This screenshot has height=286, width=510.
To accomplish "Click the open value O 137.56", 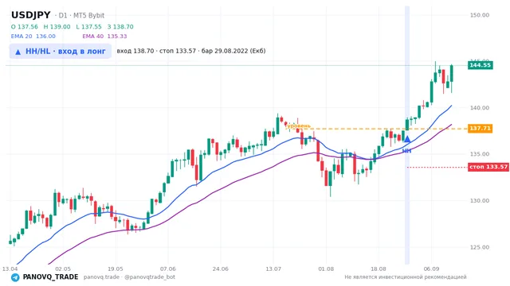I will click(x=25, y=26).
